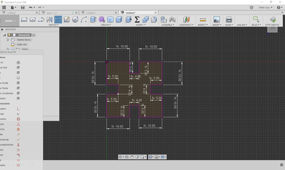
Task: Open the Data Panel grid icon
Action: coord(4,7)
